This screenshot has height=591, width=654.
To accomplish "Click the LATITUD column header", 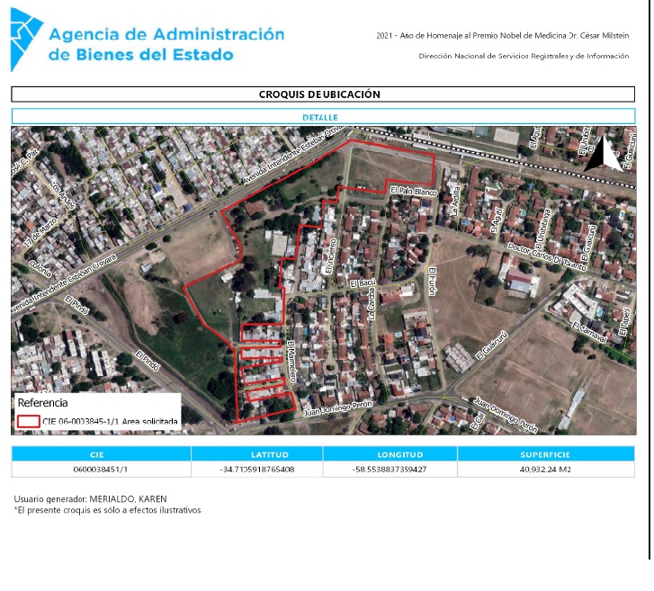I will 256,454.
